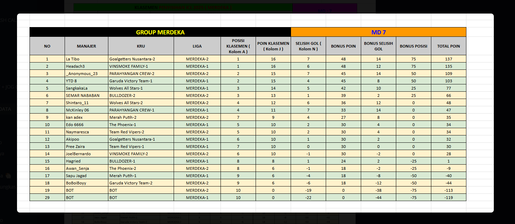
Task: Select the Sapu Jagad cell
Action: 86,176
